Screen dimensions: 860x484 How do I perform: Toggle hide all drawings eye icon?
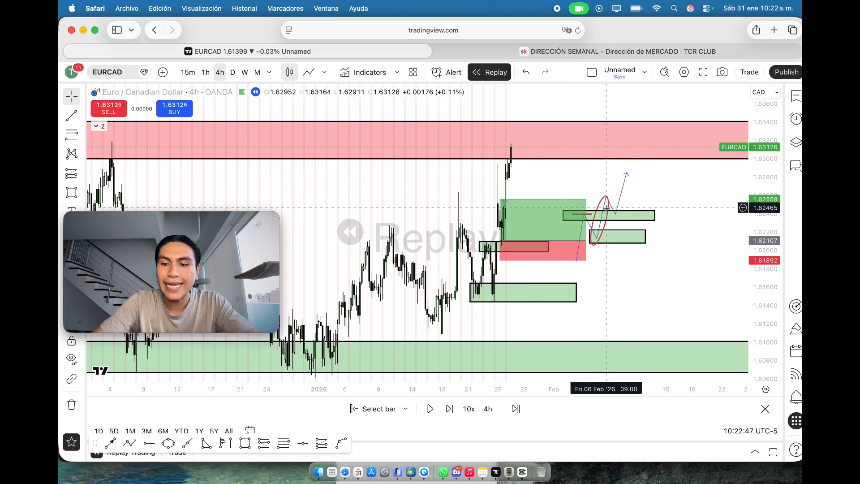point(72,359)
